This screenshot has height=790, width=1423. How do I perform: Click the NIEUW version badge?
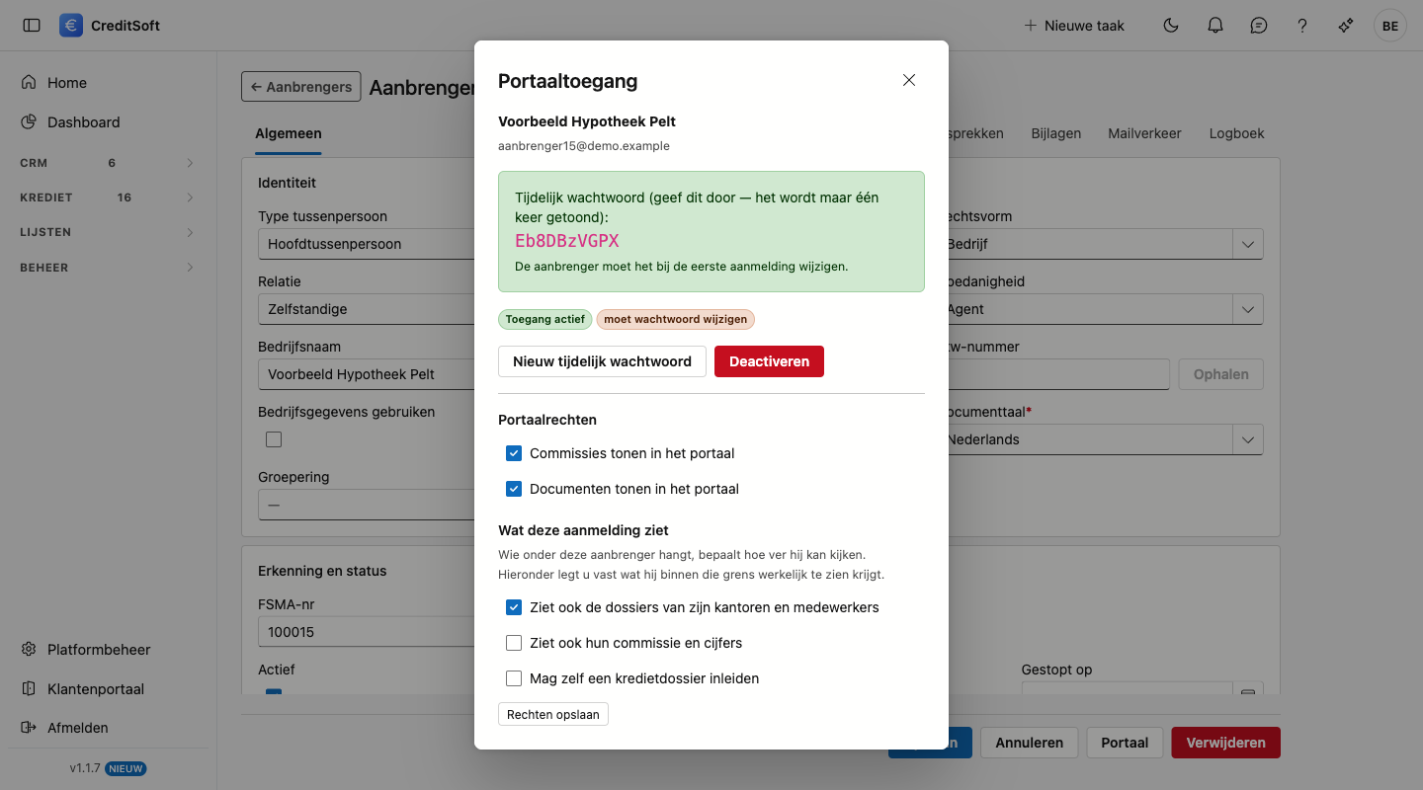pyautogui.click(x=126, y=768)
